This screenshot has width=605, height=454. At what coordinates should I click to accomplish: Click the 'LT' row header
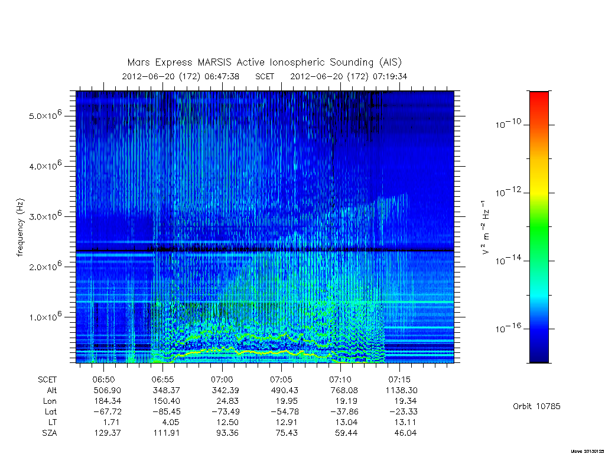click(53, 422)
